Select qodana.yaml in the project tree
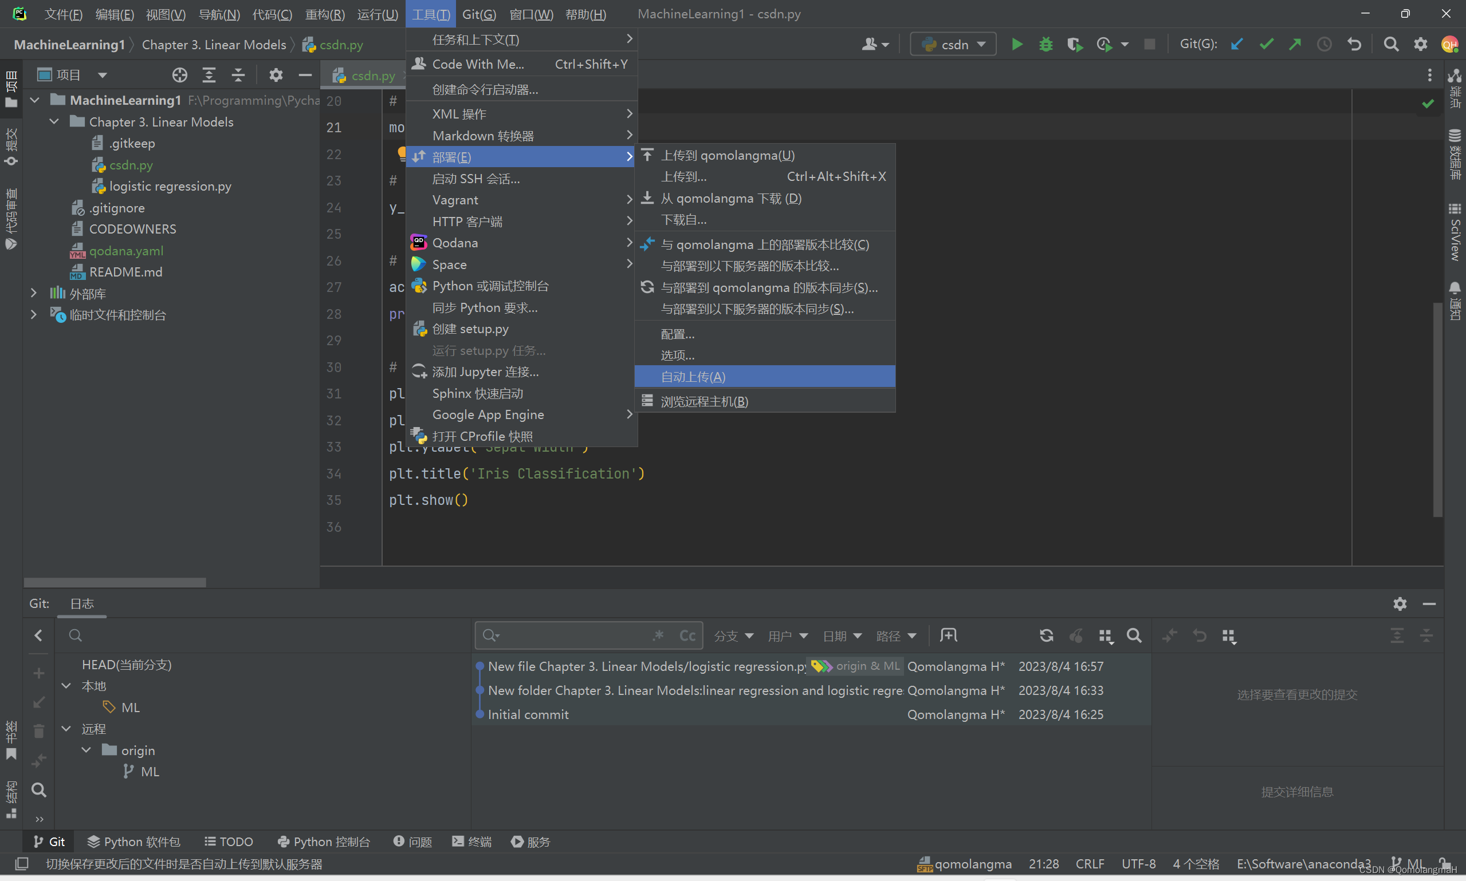The width and height of the screenshot is (1466, 881). coord(126,251)
